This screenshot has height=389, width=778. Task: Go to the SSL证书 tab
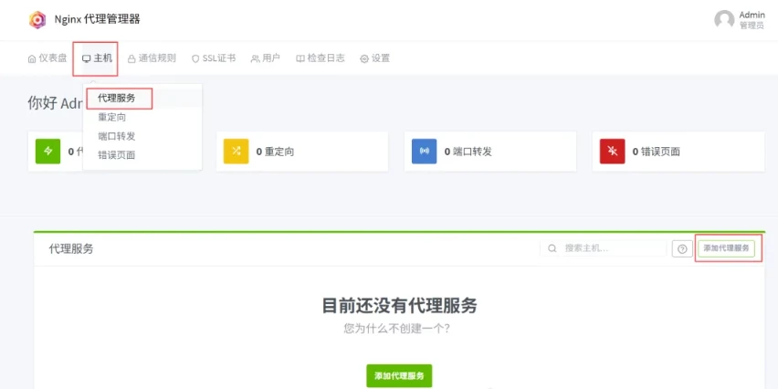(214, 58)
